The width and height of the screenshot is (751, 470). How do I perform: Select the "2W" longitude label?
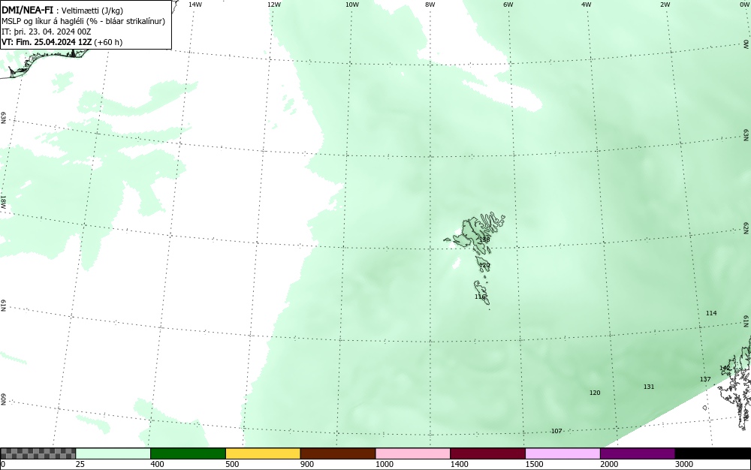tap(665, 5)
